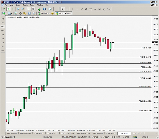
Task: Zoom out of the chart
Action: (23, 9)
